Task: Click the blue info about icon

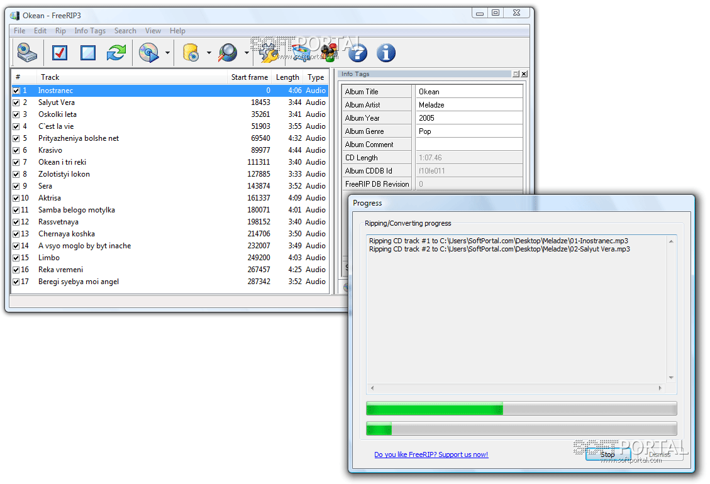Action: click(386, 53)
